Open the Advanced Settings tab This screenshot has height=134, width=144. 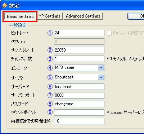(83, 16)
